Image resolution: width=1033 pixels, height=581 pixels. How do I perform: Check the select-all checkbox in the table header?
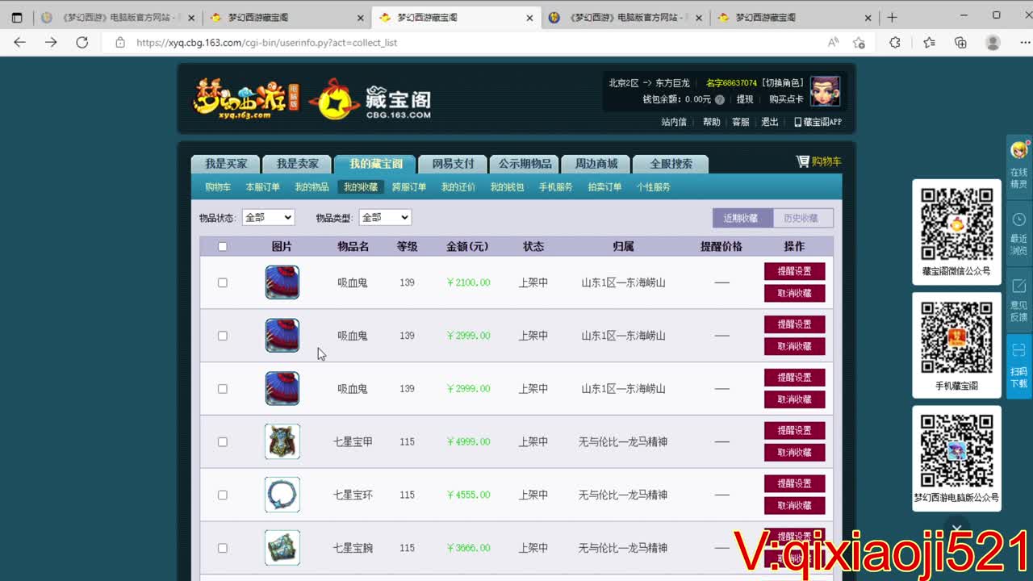click(x=223, y=246)
